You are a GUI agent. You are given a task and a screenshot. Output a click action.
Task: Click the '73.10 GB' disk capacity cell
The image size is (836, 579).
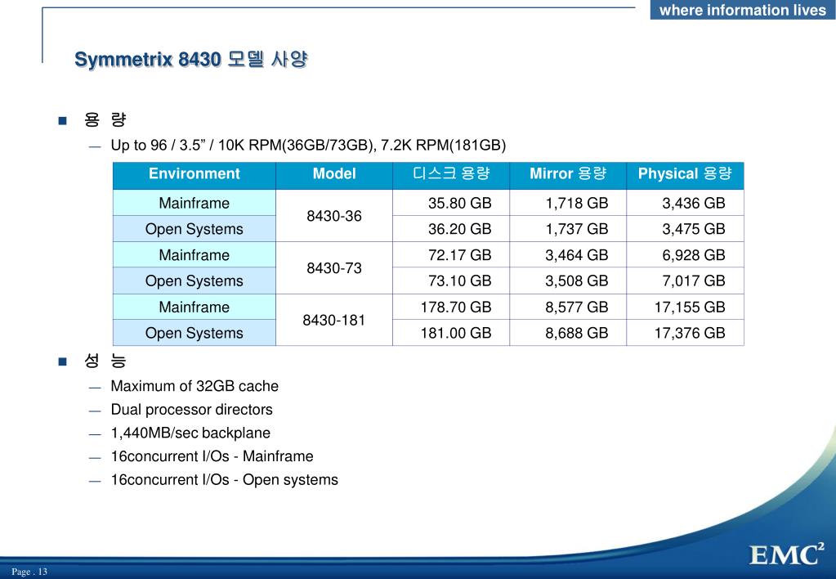point(451,281)
